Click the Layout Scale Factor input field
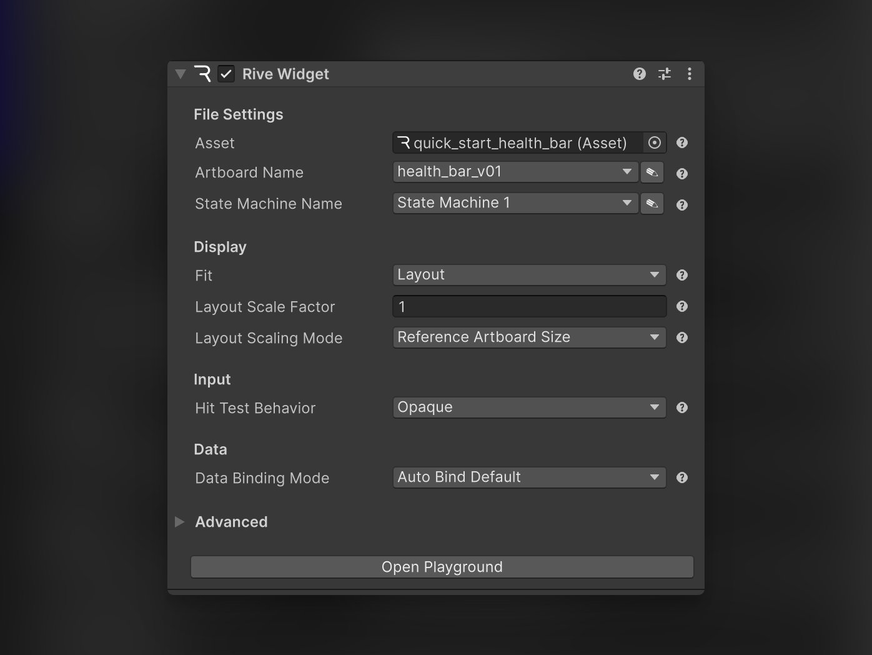This screenshot has width=872, height=655. tap(529, 306)
